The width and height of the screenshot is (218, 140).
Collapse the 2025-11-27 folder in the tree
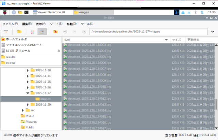(x=28, y=93)
